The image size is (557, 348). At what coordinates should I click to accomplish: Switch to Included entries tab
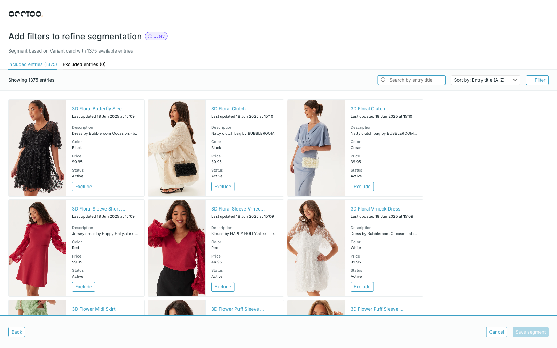33,64
